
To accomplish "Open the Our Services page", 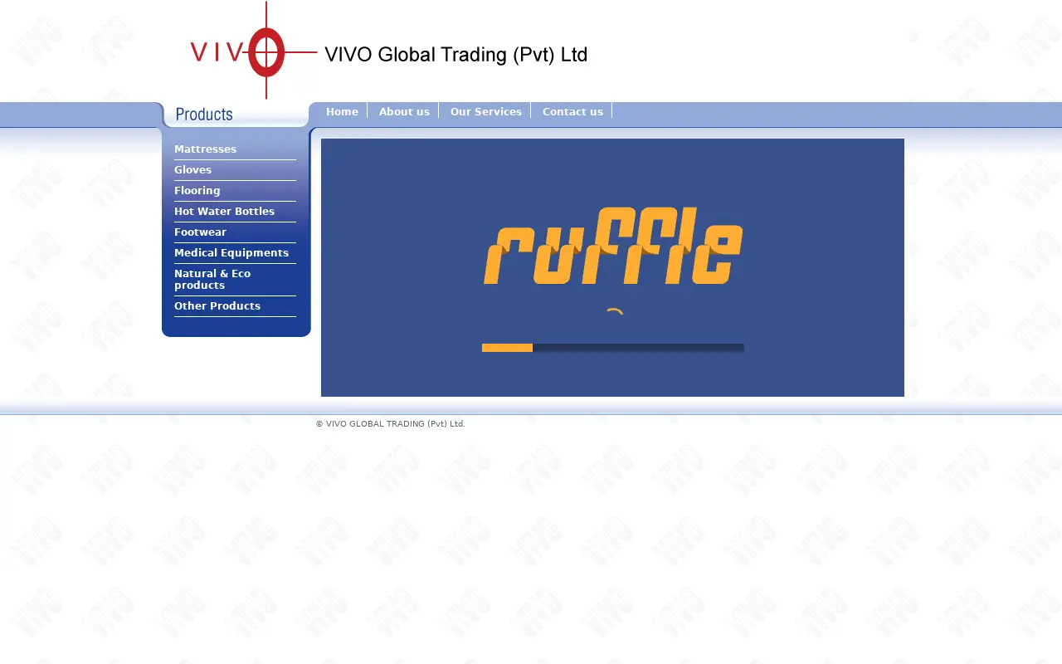I will coord(485,111).
